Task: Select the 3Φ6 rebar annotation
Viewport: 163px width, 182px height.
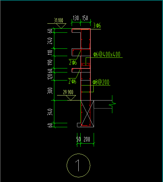Action: click(x=97, y=25)
